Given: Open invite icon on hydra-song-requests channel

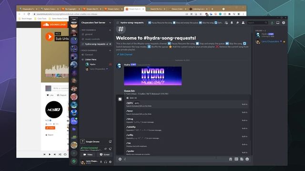Looking at the screenshot, I should 107,44.
